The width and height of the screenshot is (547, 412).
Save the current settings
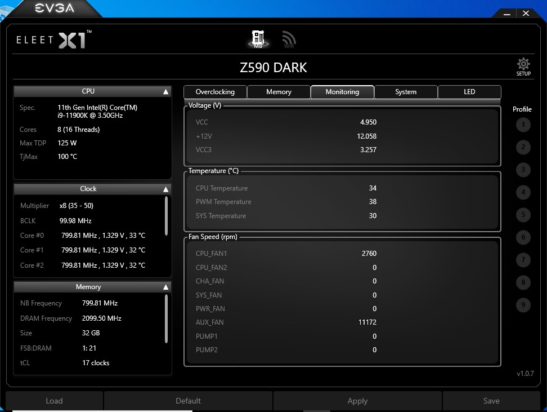click(491, 401)
